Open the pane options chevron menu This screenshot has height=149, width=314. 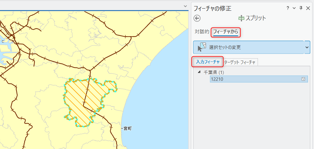(294, 8)
